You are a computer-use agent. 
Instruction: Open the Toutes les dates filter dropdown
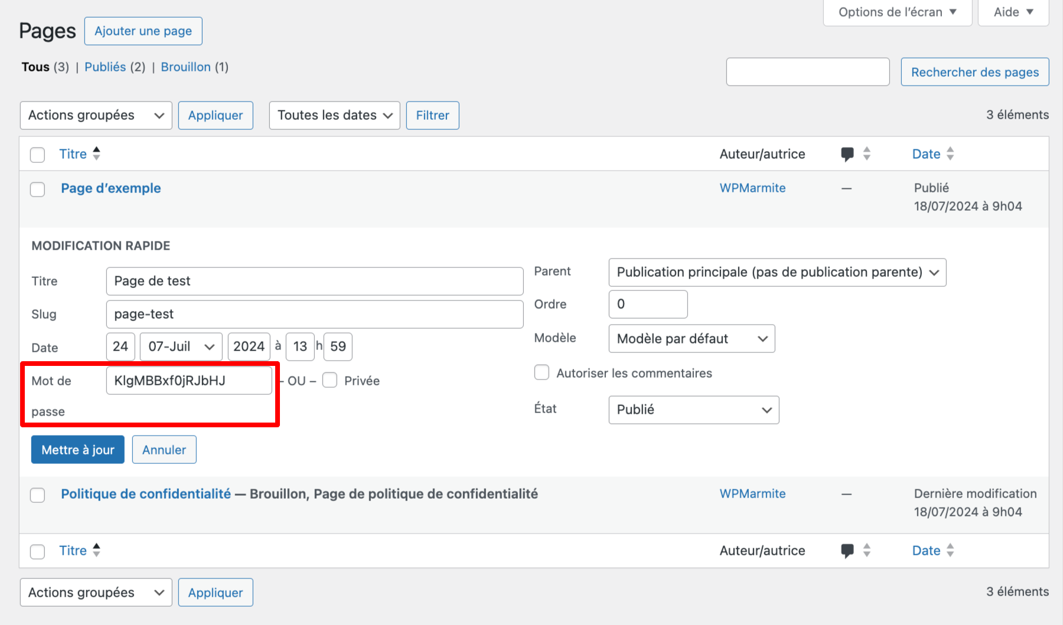click(x=334, y=115)
